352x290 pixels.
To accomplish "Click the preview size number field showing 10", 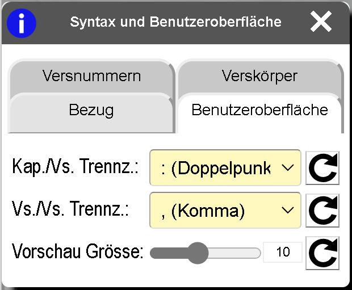I will [x=282, y=252].
